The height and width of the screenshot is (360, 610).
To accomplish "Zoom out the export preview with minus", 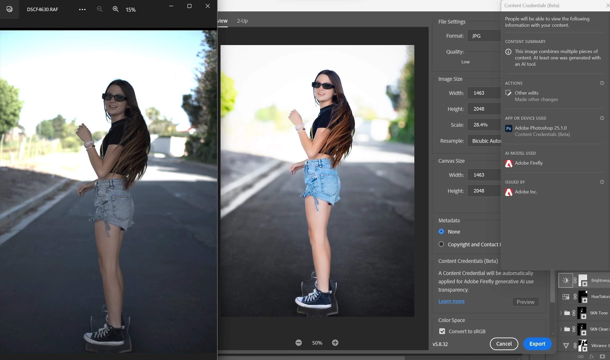I will [x=299, y=343].
